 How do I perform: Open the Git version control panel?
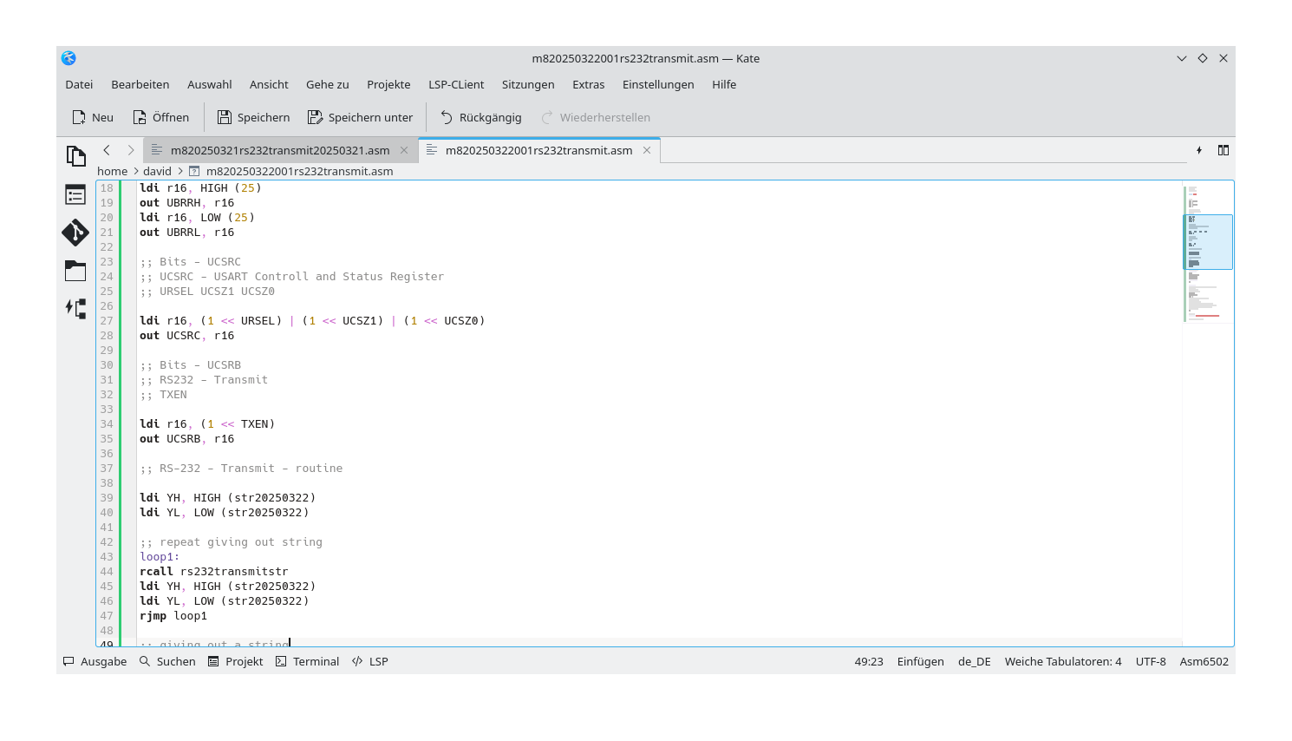(x=75, y=233)
